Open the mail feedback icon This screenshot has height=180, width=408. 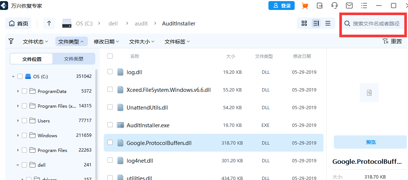(x=349, y=6)
